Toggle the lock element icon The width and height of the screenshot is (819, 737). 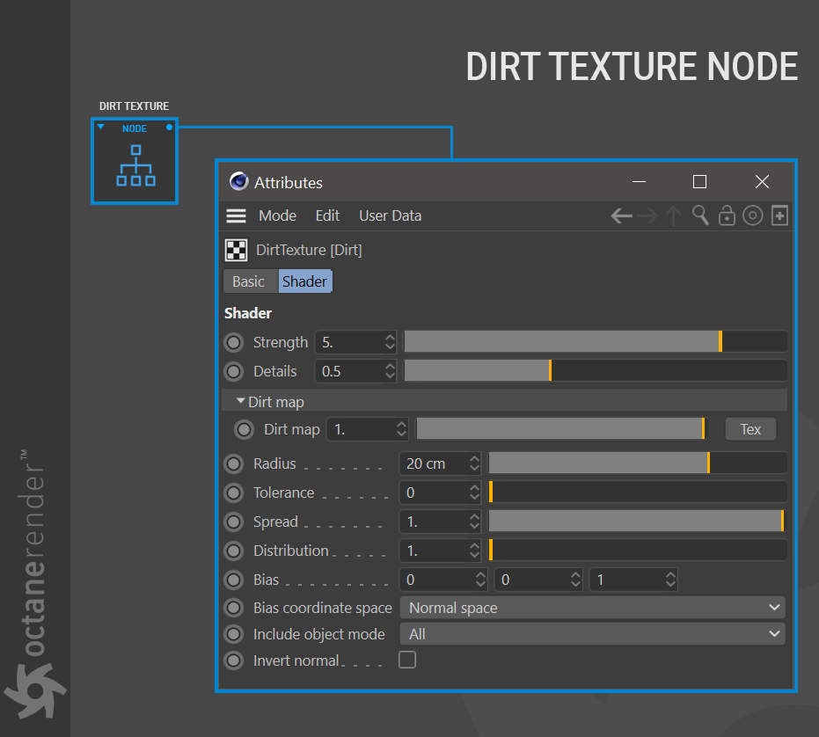pyautogui.click(x=727, y=215)
